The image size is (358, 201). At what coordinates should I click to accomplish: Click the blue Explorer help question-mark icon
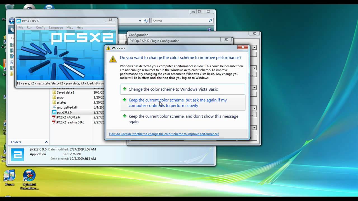click(x=209, y=29)
